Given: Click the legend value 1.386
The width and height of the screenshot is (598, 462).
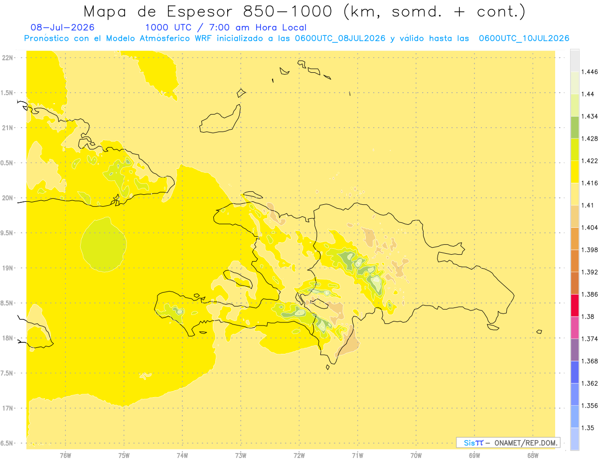Looking at the screenshot, I should click(590, 294).
